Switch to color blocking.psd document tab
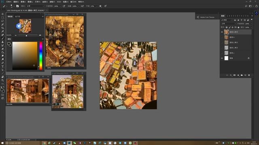Viewport: 259px width, 145px height. (x=25, y=10)
